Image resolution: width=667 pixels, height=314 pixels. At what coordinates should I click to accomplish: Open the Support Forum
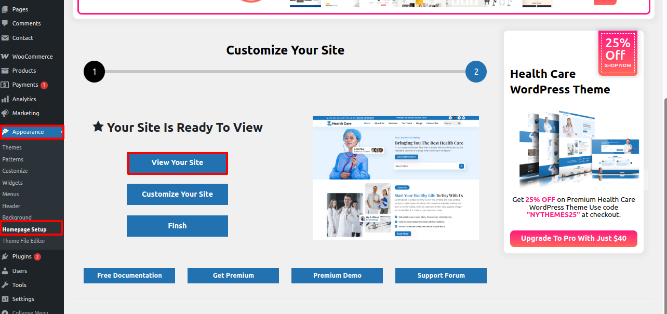[441, 276]
